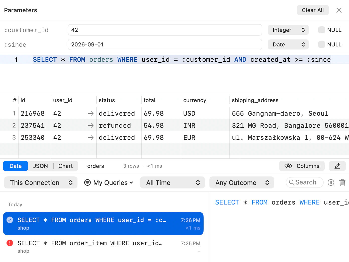Follow foreign key arrow in row 253340

point(91,138)
